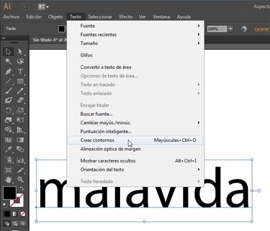
Task: Click the globe icon in the control bar
Action: coord(244,29)
